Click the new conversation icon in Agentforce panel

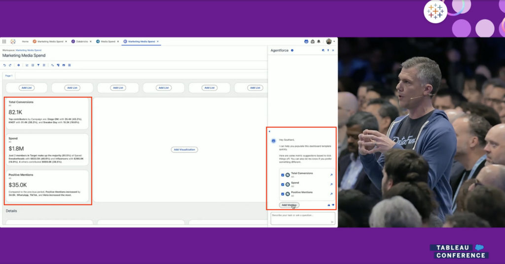click(x=323, y=50)
